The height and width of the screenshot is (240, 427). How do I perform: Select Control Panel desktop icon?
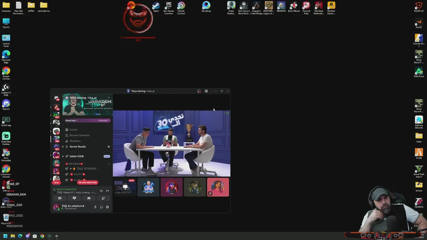click(6, 41)
